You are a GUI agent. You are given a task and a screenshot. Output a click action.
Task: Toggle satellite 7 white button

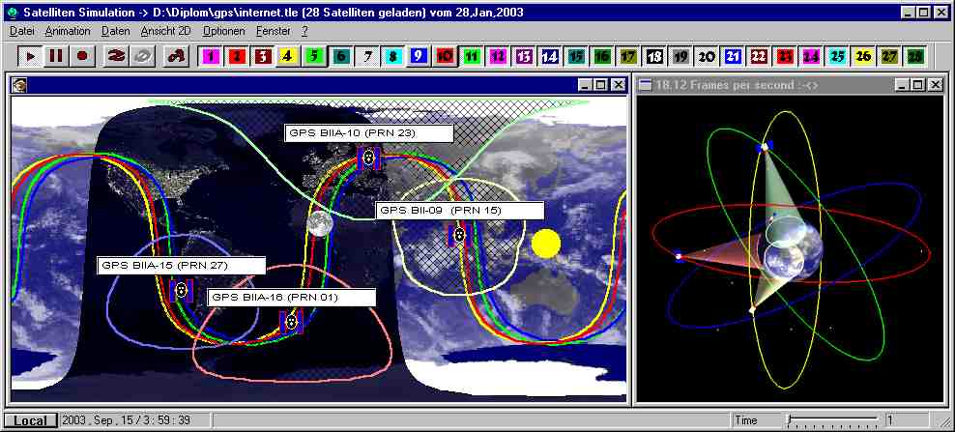[x=368, y=57]
